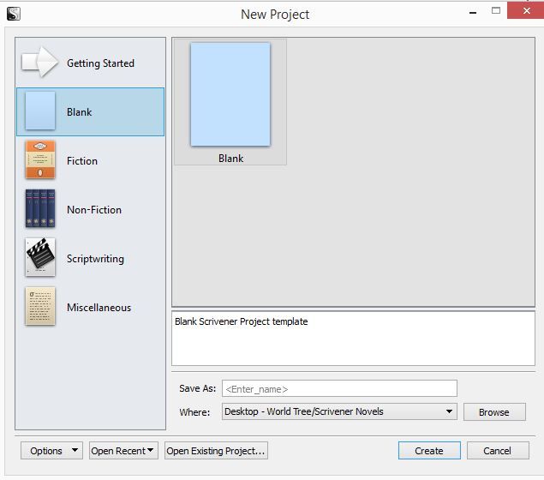This screenshot has height=480, width=544.
Task: Click the Miscellaneous parchment icon
Action: pos(40,306)
